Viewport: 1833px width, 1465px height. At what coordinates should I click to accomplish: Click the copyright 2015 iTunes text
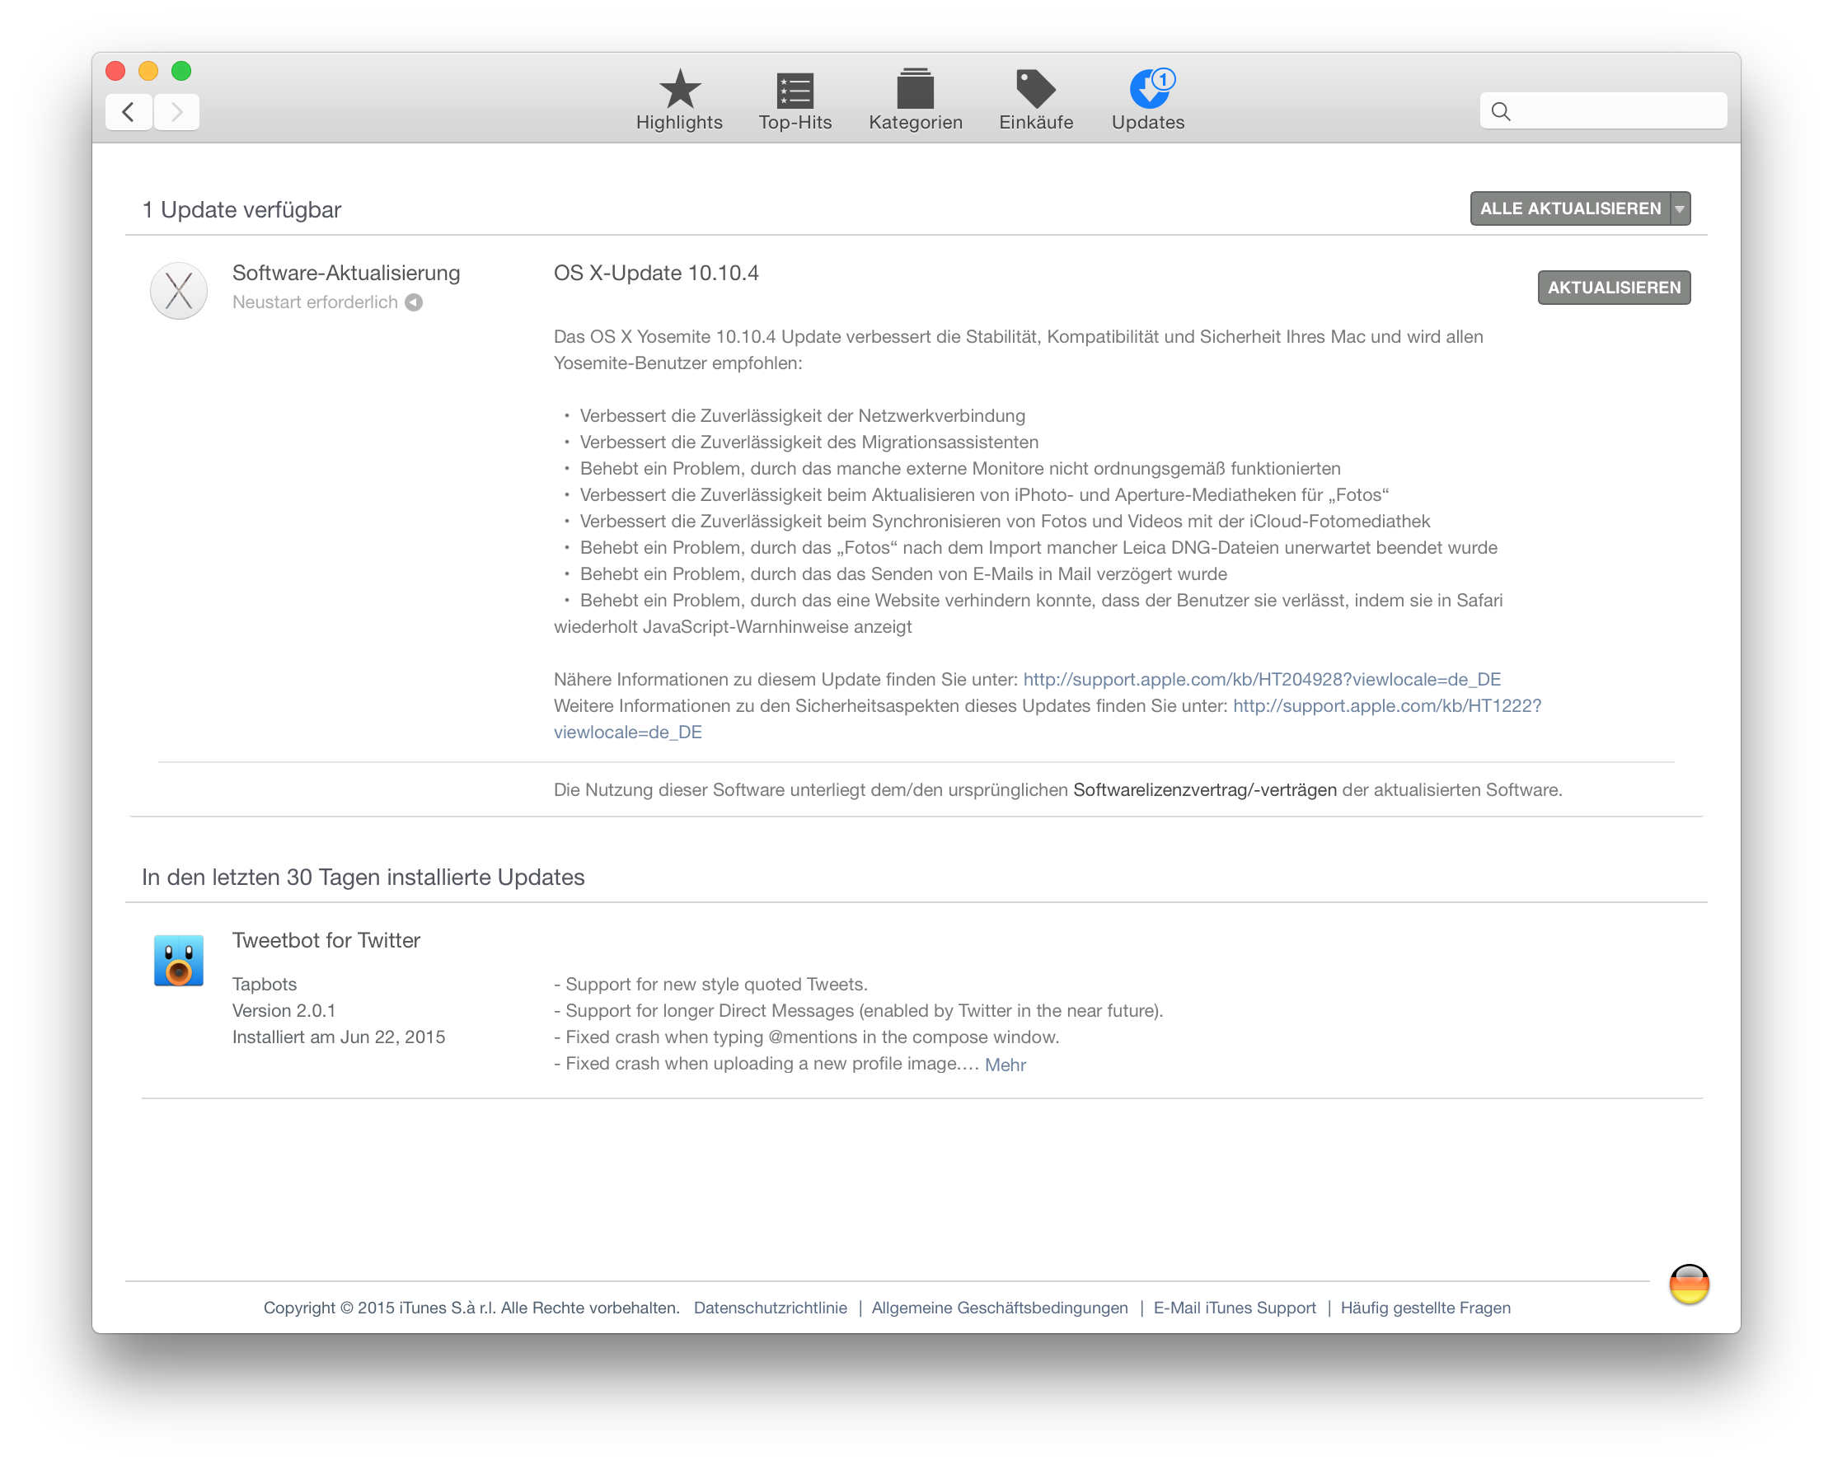(x=471, y=1308)
